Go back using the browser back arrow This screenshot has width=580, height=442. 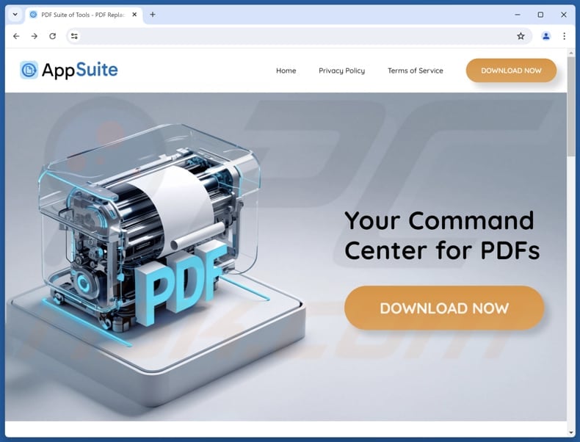tap(16, 36)
